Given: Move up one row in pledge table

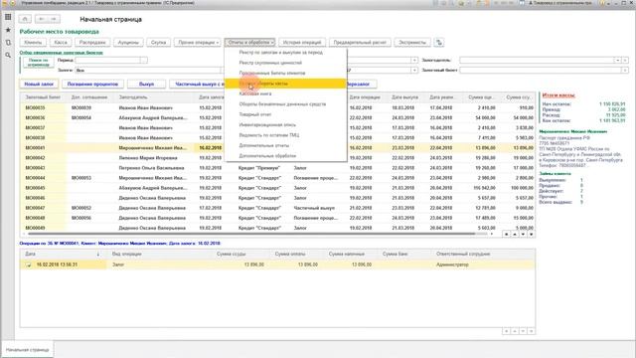Looking at the screenshot, I should pyautogui.click(x=515, y=235).
